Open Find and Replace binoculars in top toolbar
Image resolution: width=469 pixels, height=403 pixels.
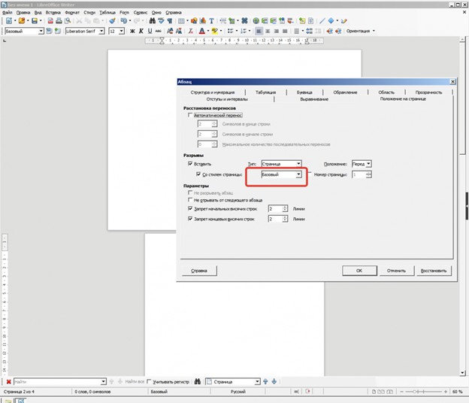153,20
